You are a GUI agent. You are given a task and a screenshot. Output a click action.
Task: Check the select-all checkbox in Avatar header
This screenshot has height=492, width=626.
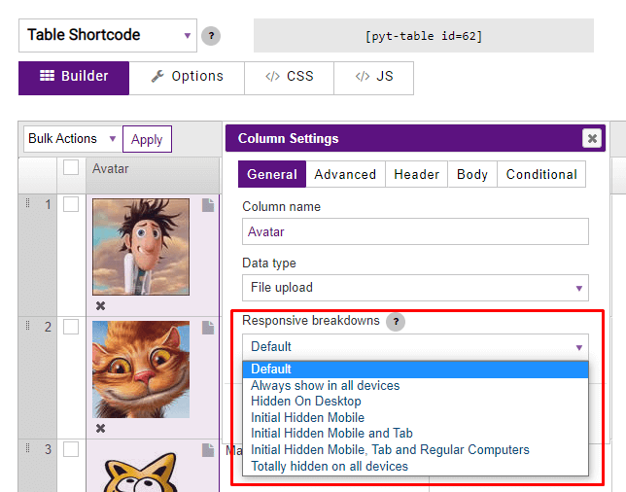71,167
